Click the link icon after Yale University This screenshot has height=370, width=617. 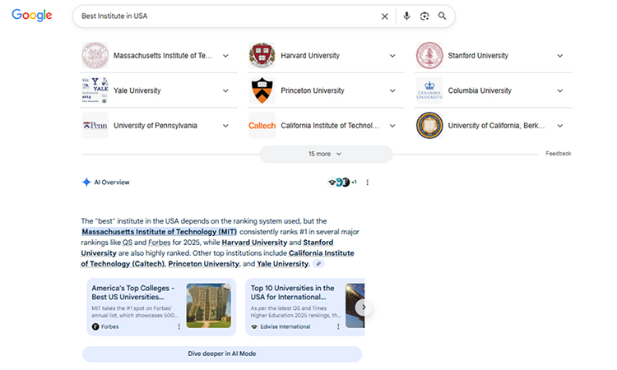(319, 264)
